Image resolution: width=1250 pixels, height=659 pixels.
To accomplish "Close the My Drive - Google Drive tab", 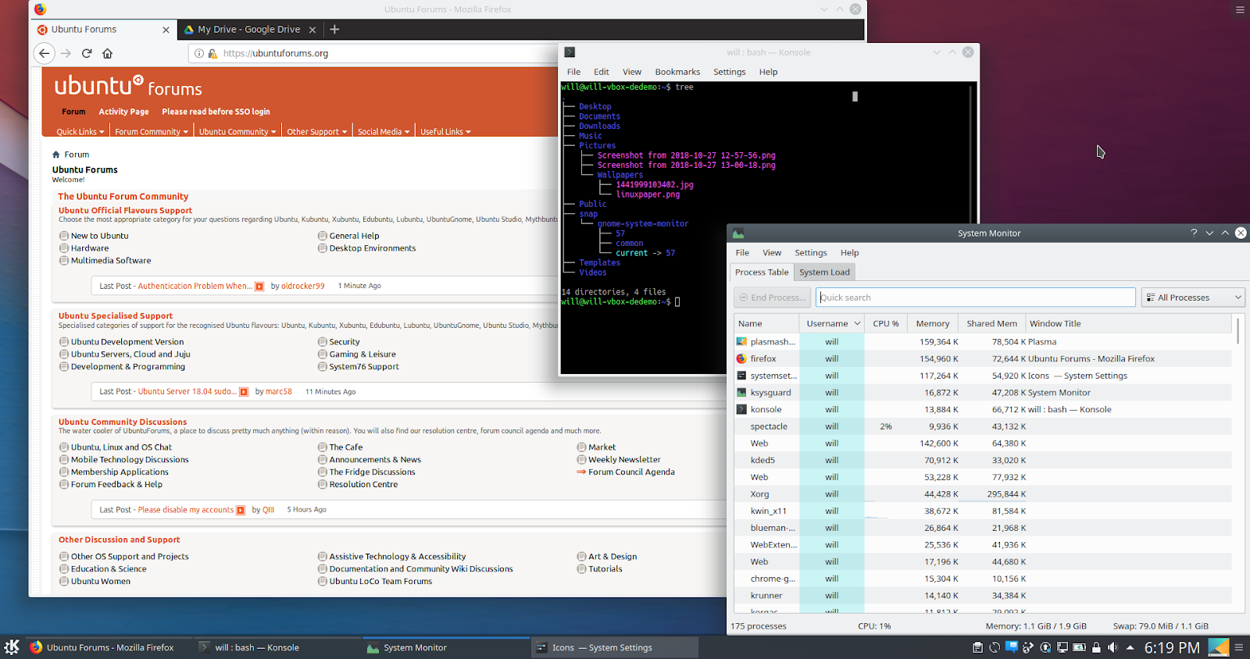I will point(312,30).
